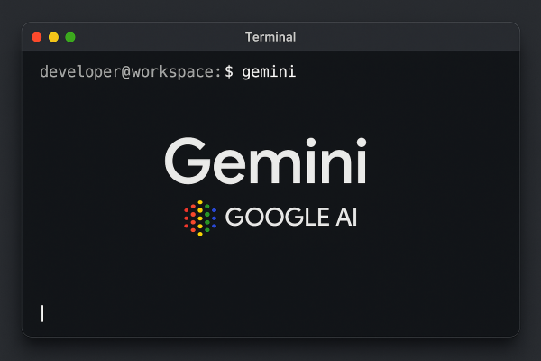Click the "GOOGLE AI" label text
The height and width of the screenshot is (361, 541).
[x=291, y=218]
